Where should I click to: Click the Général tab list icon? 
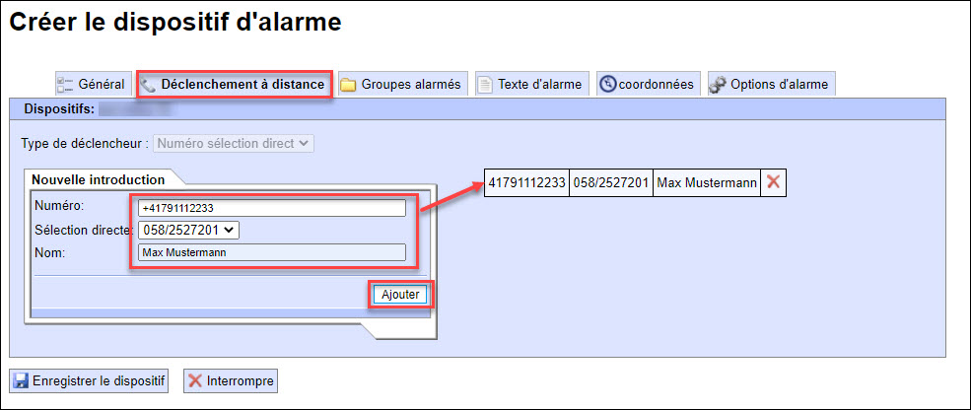65,85
